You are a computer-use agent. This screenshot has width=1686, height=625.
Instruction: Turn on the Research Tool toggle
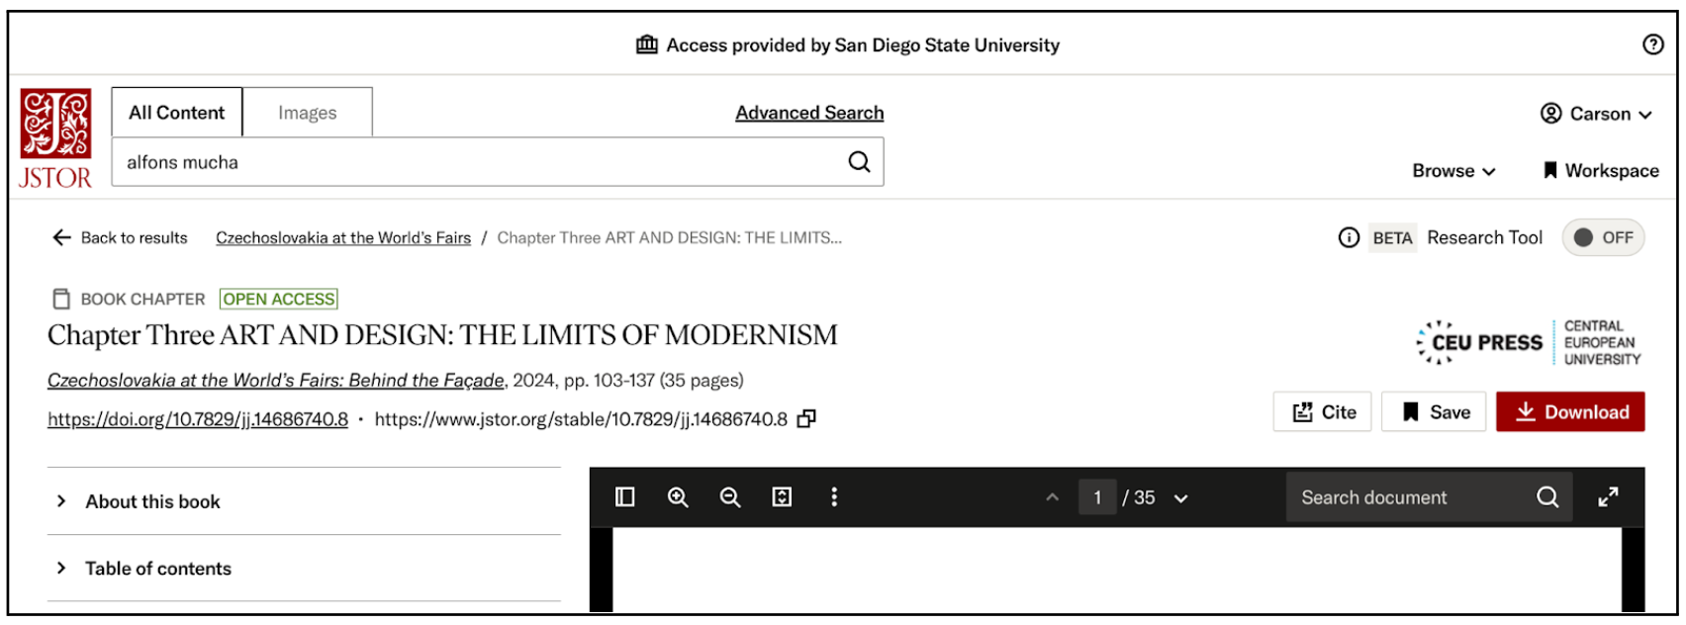pos(1603,237)
